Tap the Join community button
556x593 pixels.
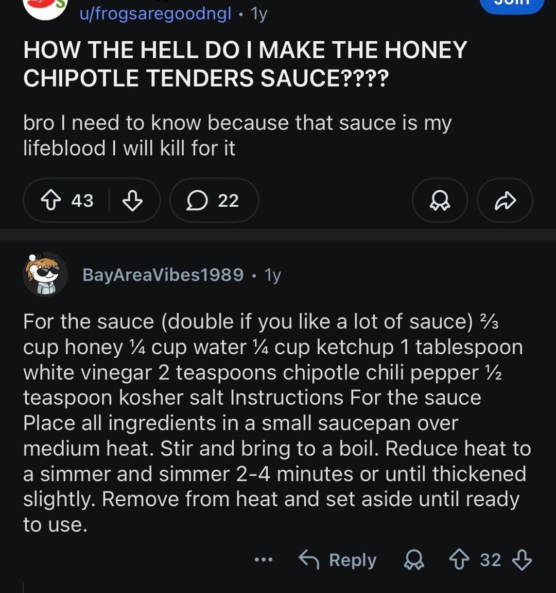[x=512, y=4]
